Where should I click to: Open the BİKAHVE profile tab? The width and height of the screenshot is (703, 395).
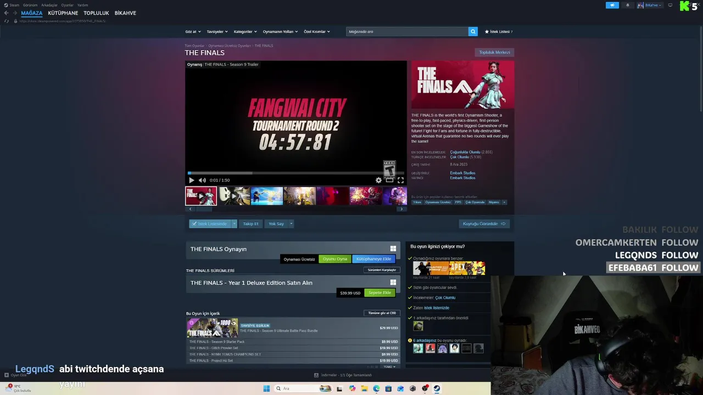(125, 13)
